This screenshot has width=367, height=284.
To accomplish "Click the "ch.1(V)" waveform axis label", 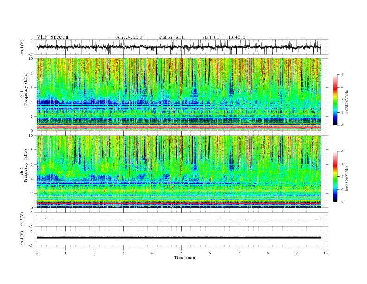I will [22, 47].
